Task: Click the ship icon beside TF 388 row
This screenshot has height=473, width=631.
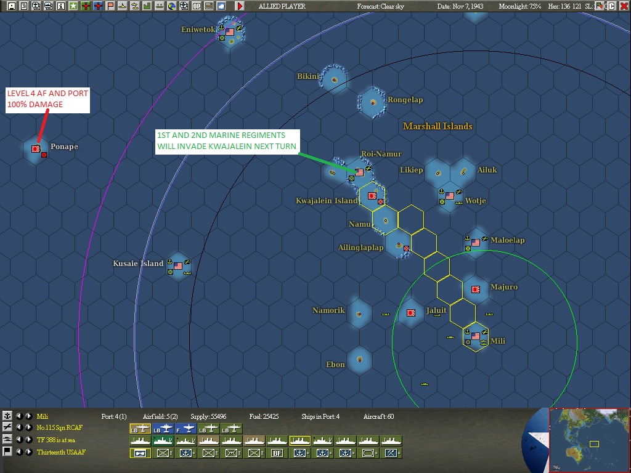Action: click(x=7, y=440)
